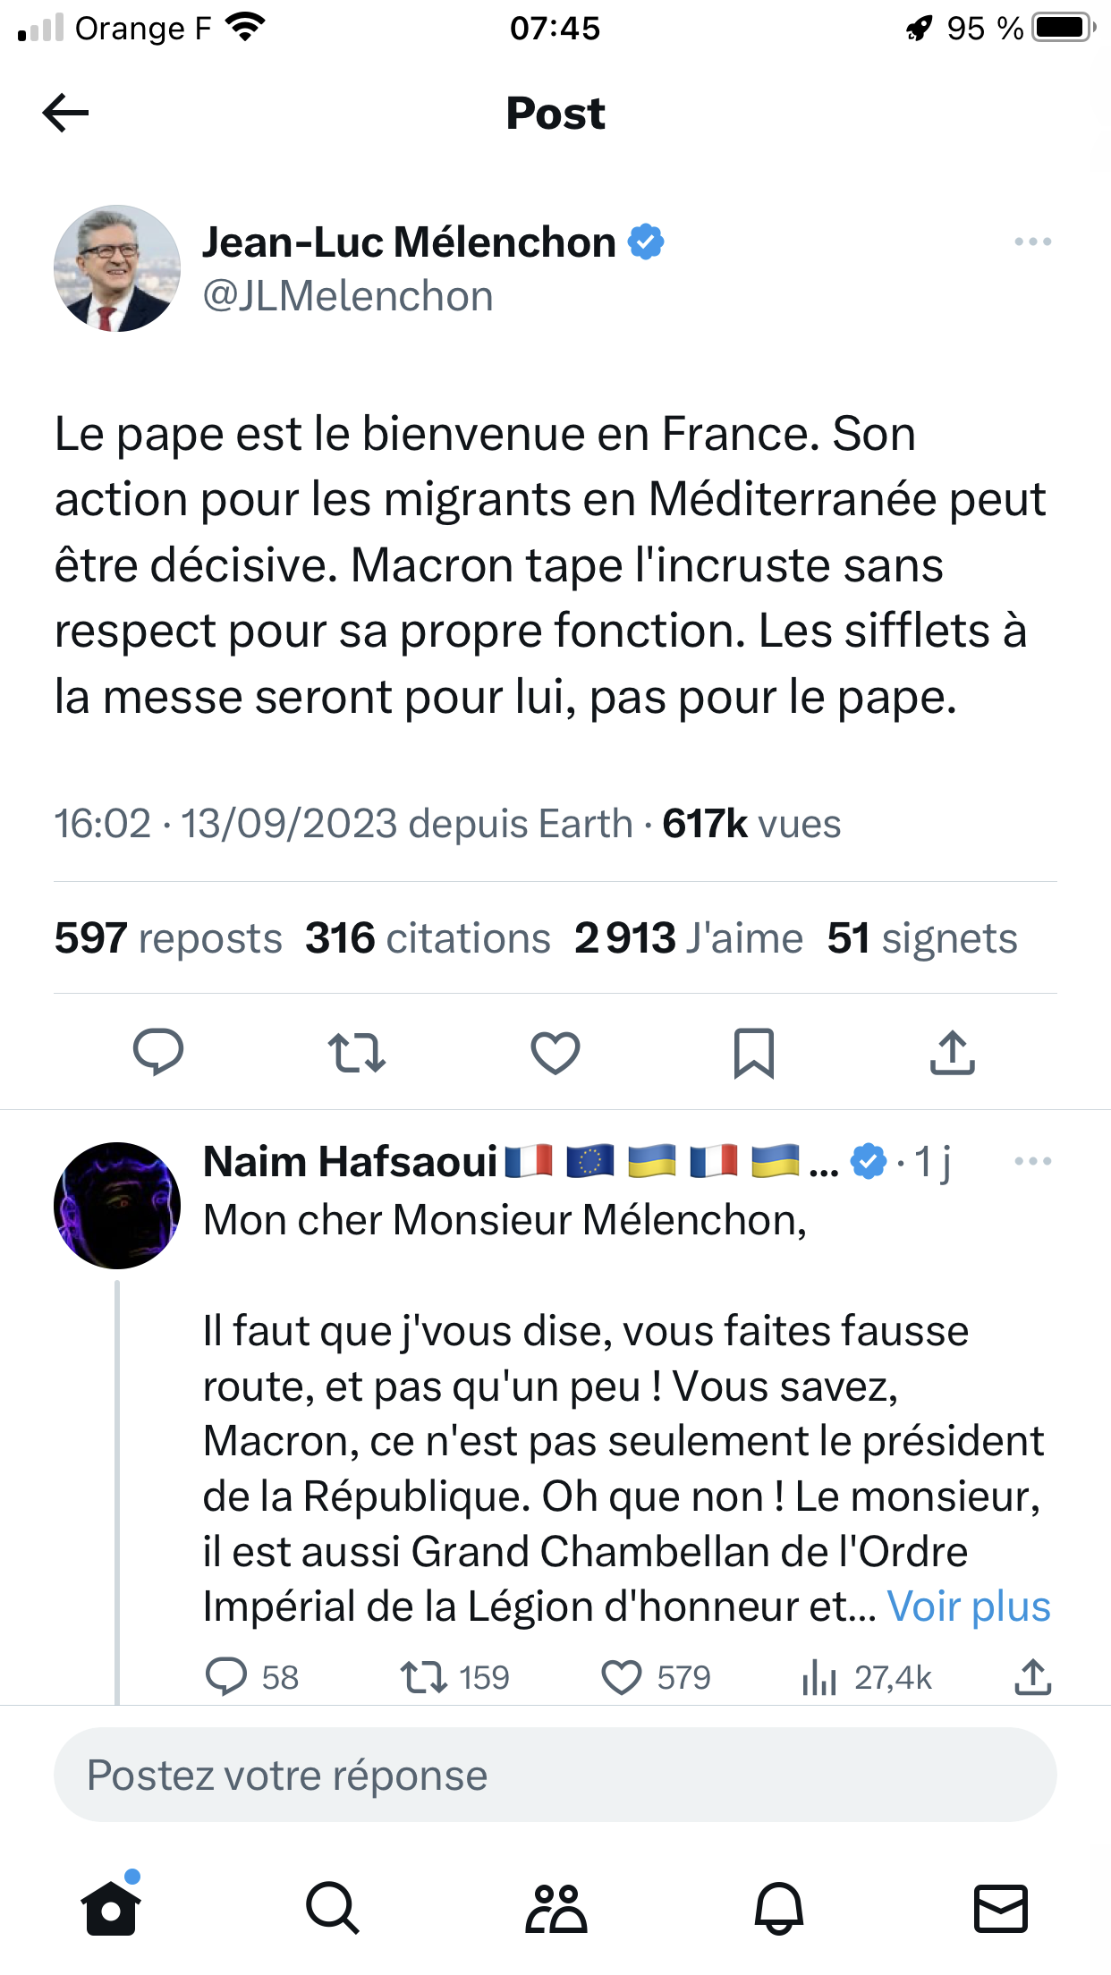The image size is (1111, 1975).
Task: Open the notifications bell tab
Action: 778,1908
